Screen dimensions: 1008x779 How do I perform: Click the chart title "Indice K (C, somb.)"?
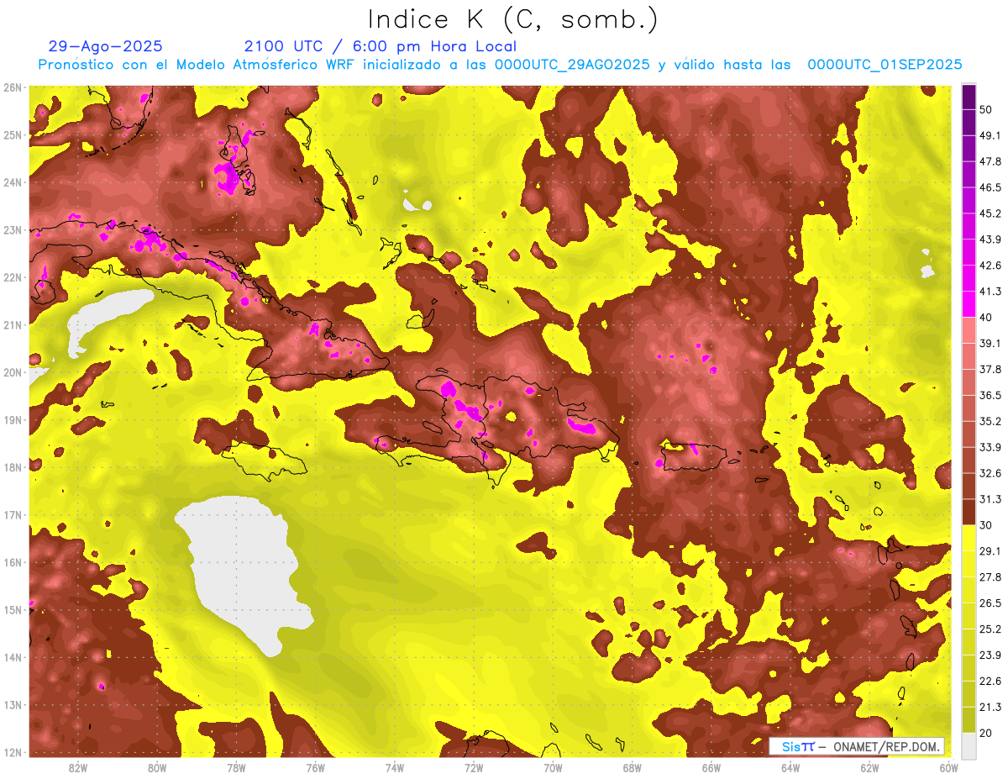512,19
